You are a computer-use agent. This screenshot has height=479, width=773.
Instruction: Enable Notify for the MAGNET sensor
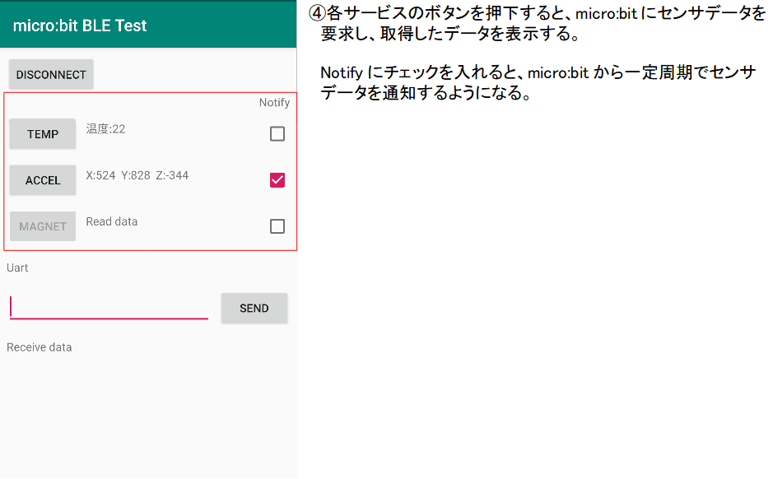(x=277, y=226)
